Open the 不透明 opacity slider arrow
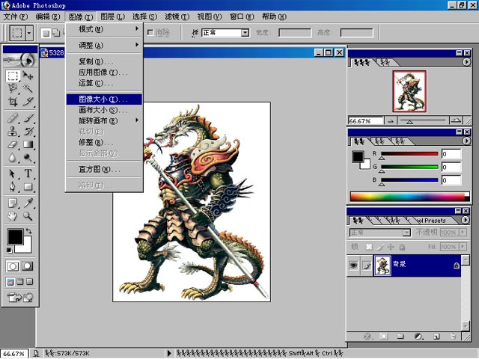479x359 pixels. pyautogui.click(x=463, y=233)
